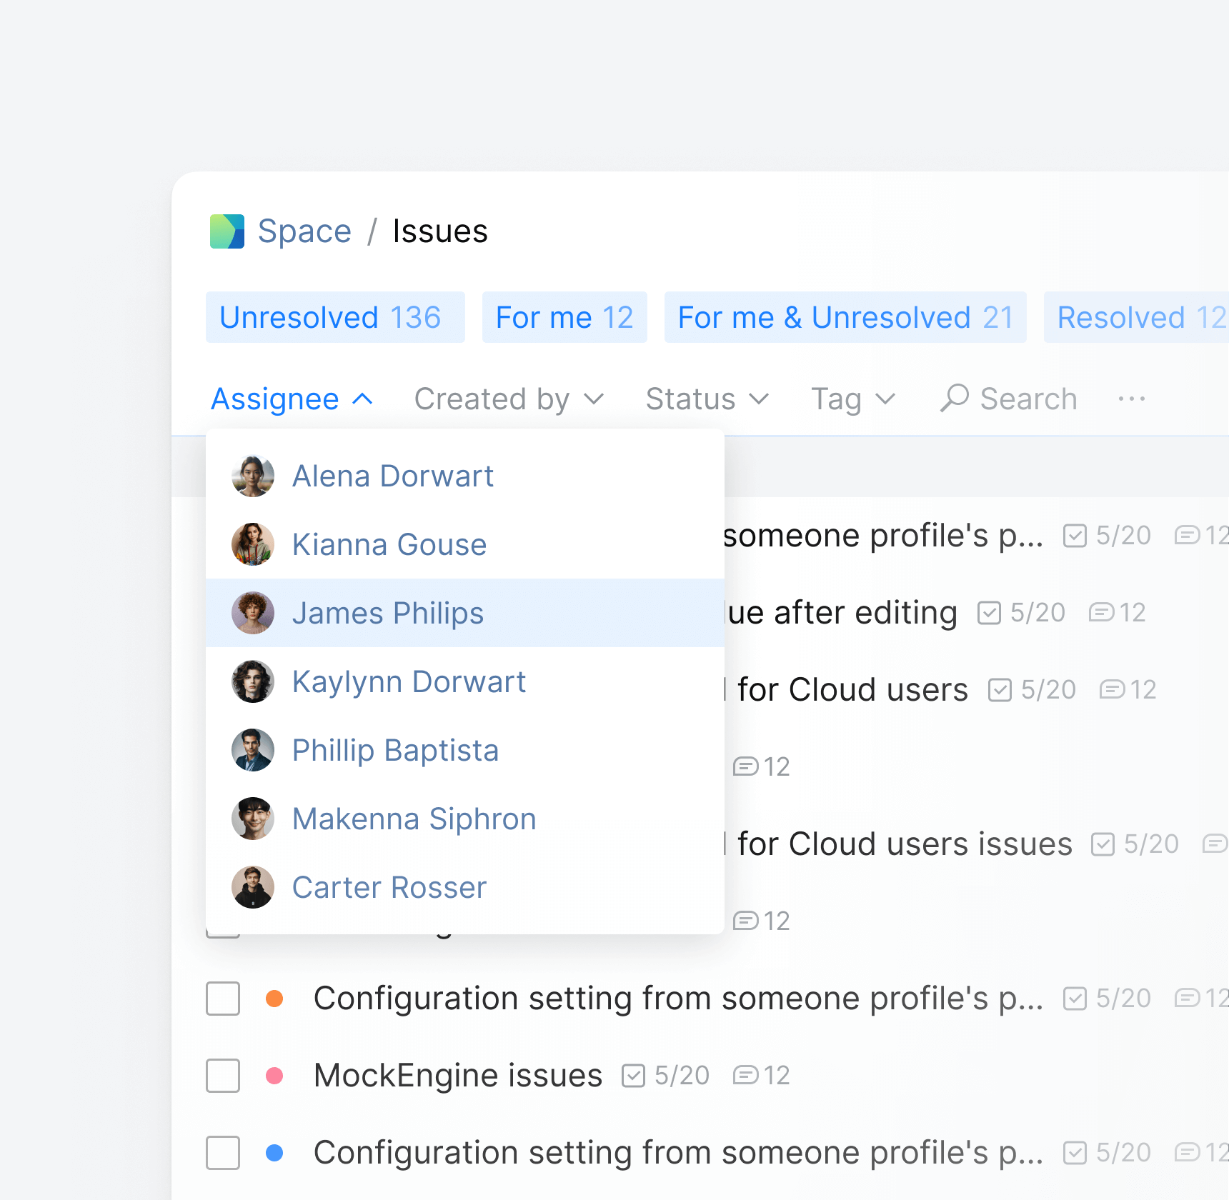The image size is (1229, 1200).
Task: Click Alena Dorwart's avatar
Action: coord(253,476)
